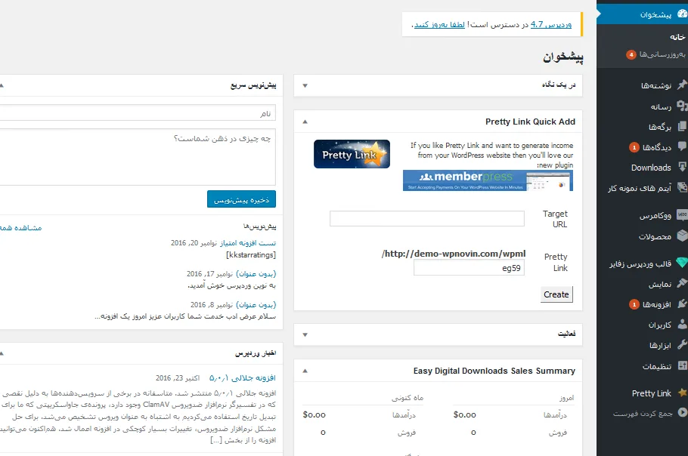Click the pushpin icon beside نوشته‌ها
Viewport: 688px width, 456px height.
point(682,85)
